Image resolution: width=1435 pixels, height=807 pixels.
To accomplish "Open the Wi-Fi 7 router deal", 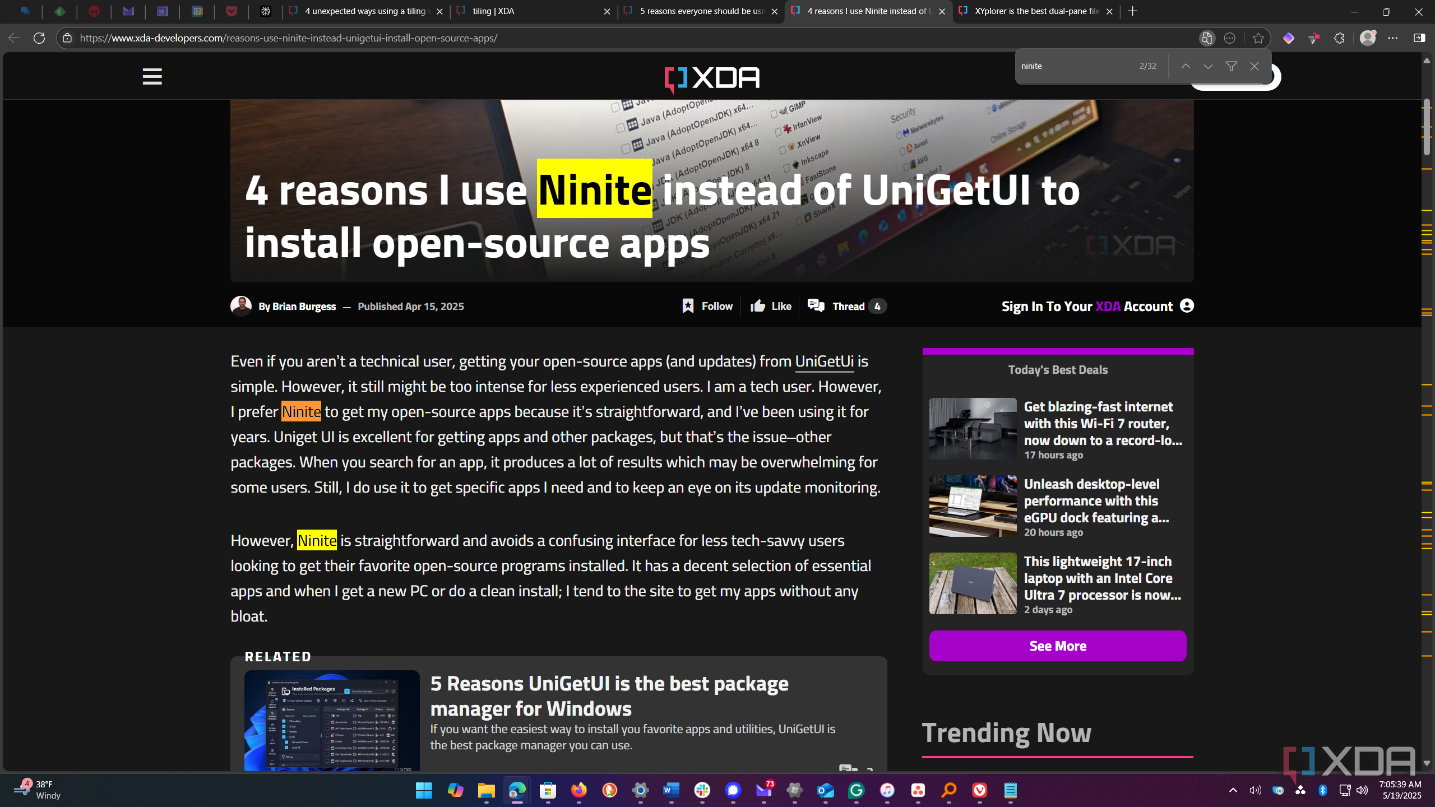I will [1103, 423].
